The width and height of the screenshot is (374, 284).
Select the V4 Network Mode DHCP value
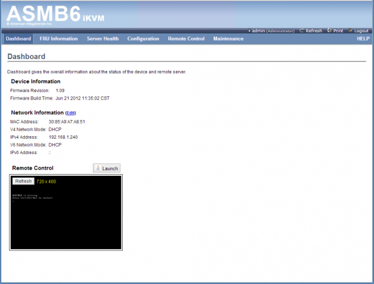pyautogui.click(x=55, y=129)
